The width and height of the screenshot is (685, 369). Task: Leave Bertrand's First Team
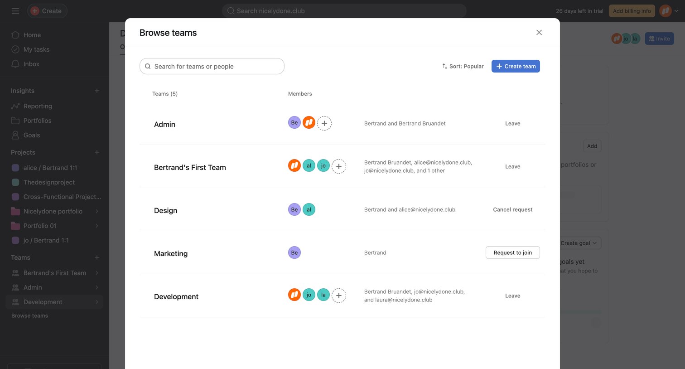coord(513,166)
